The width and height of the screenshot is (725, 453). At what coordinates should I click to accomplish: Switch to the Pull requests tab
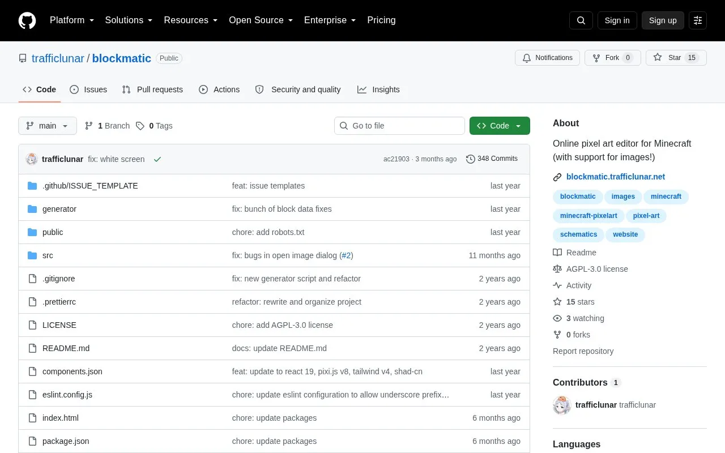pos(152,89)
